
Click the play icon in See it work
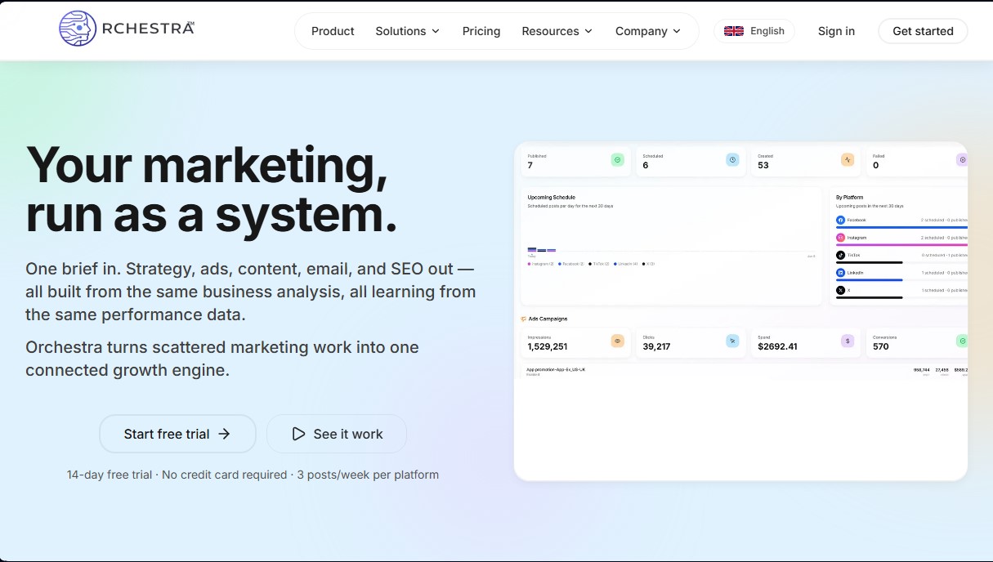298,434
